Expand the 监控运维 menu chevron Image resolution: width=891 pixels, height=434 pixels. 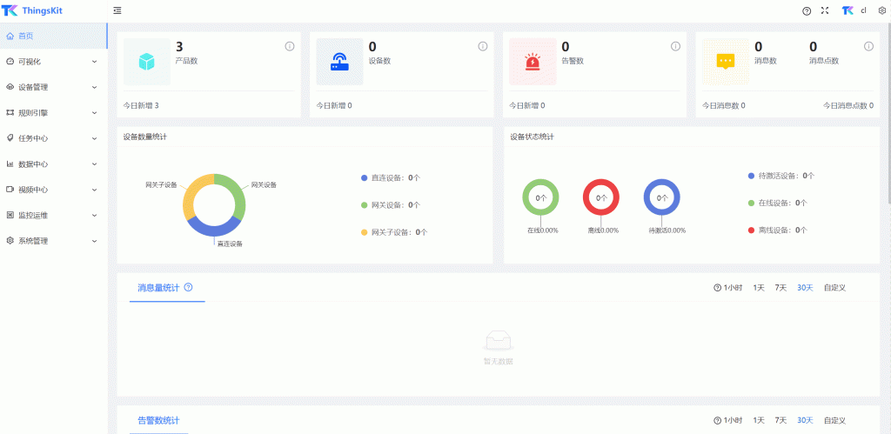[95, 215]
